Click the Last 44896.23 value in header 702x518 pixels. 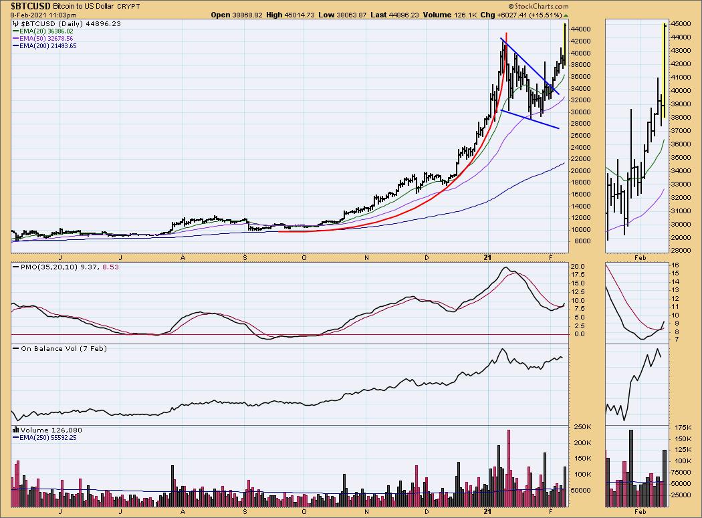pos(395,15)
